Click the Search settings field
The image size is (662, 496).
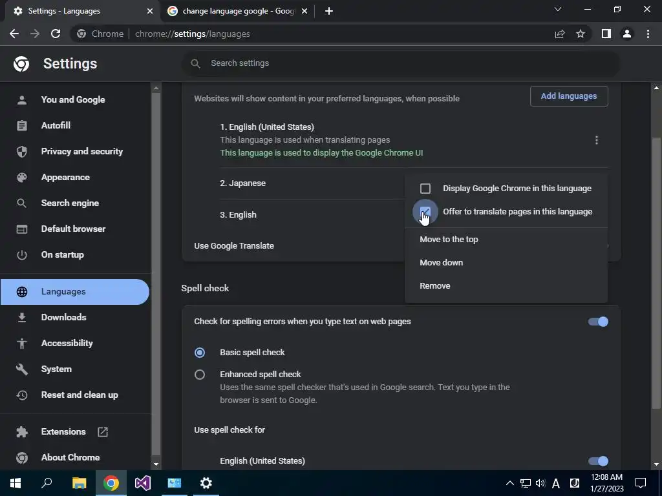[x=401, y=63]
